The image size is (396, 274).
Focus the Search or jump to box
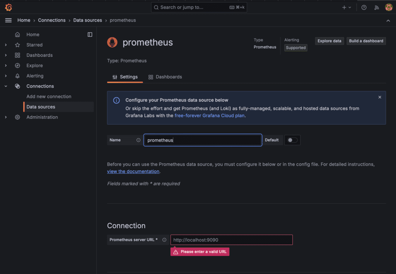(199, 7)
